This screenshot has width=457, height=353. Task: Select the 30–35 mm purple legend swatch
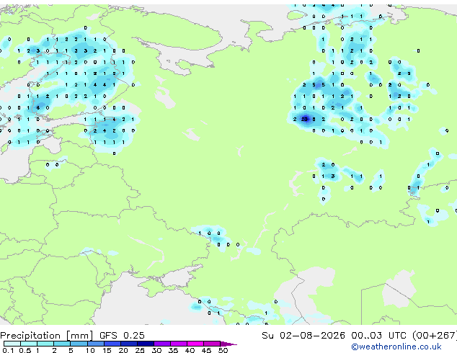point(162,344)
